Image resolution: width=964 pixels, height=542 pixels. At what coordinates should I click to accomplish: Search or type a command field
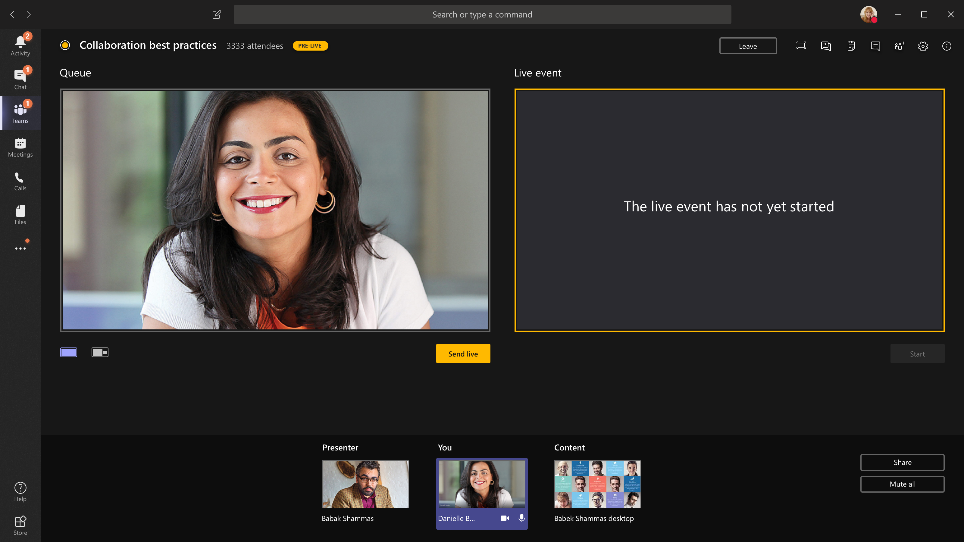pyautogui.click(x=482, y=14)
